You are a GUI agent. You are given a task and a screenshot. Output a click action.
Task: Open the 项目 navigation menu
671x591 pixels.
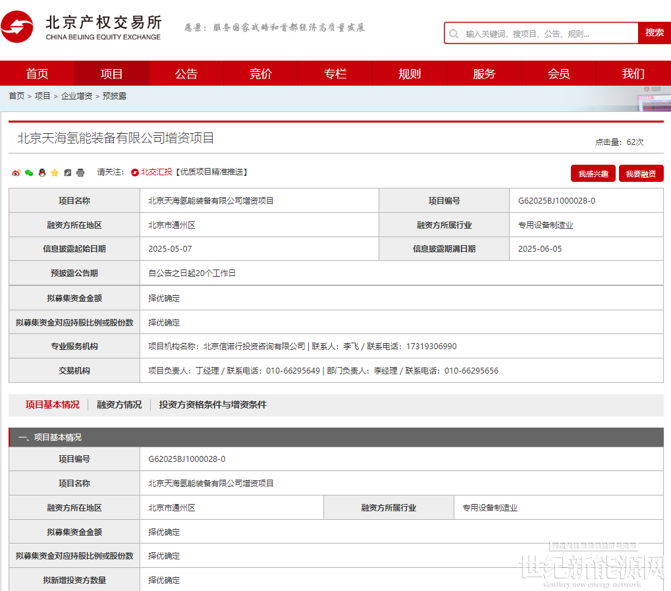pyautogui.click(x=112, y=74)
